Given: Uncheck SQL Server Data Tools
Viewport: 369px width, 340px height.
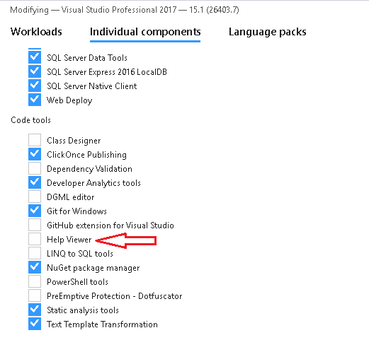Looking at the screenshot, I should tap(35, 57).
